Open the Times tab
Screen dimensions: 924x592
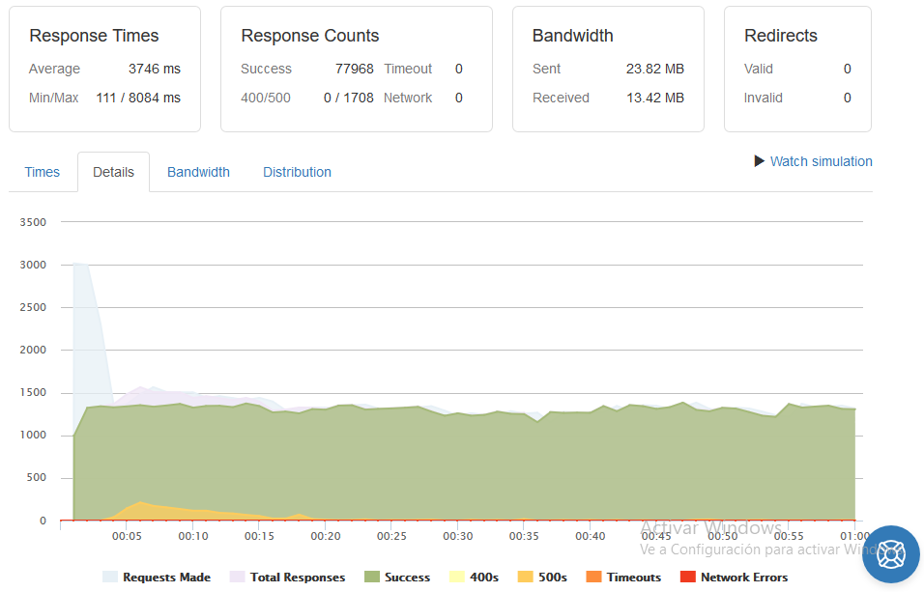coord(42,172)
